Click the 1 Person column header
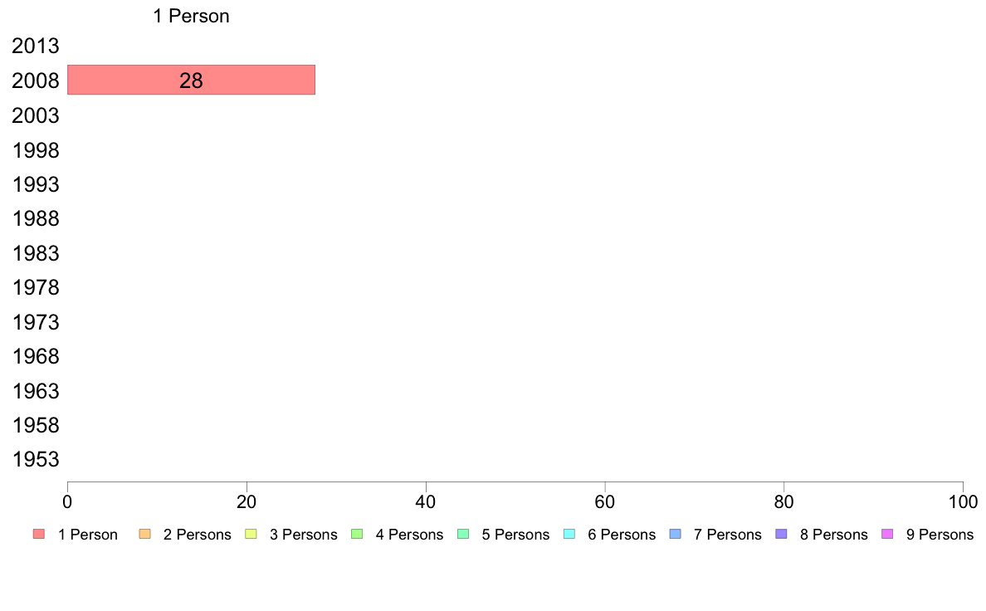The height and width of the screenshot is (611, 986). click(191, 16)
